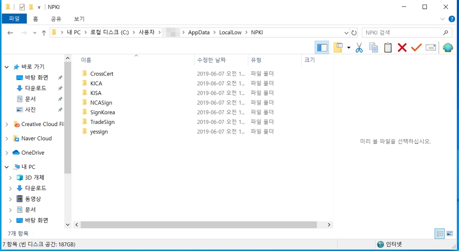
Task: Sort by 유형 column header
Action: 256,60
